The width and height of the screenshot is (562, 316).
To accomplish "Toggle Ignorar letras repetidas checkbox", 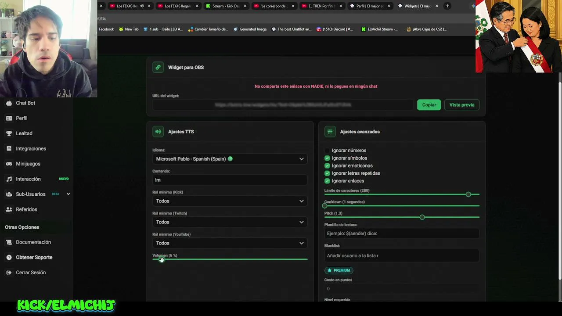I will [327, 173].
